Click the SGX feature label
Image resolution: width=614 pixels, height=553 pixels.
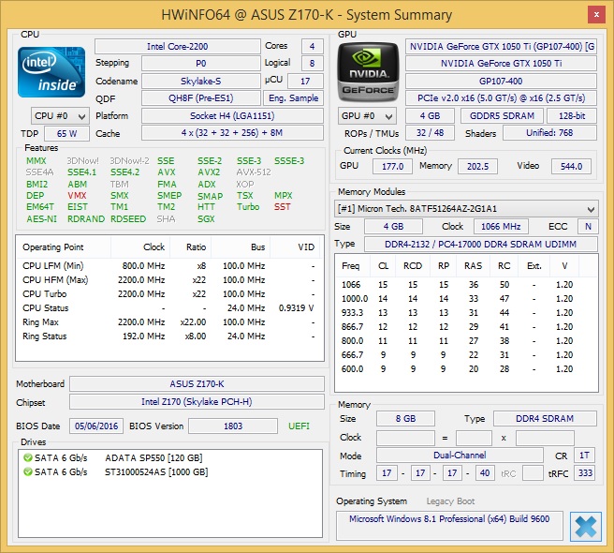[206, 219]
